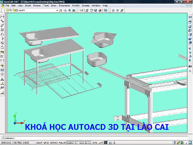Toggle SNAP mode in the status bar

[39, 143]
